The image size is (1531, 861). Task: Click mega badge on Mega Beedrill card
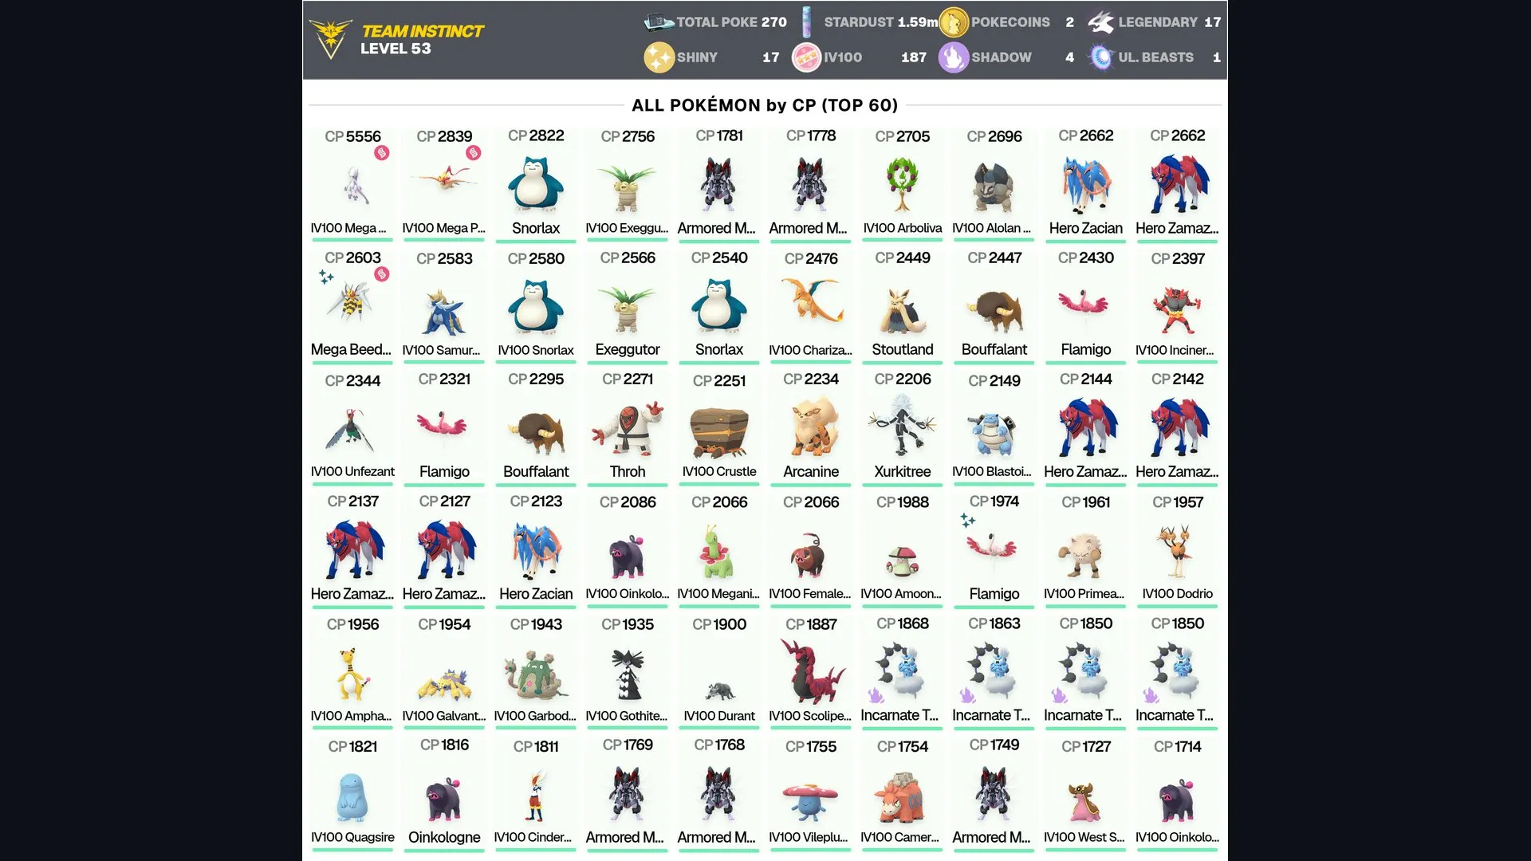coord(382,274)
